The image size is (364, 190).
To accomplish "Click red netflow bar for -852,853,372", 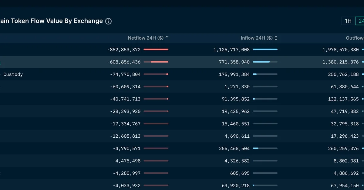I will pos(156,49).
